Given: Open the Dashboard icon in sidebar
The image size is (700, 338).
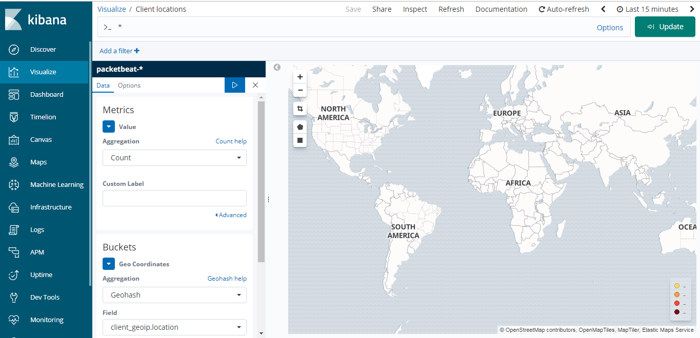Looking at the screenshot, I should pos(14,95).
